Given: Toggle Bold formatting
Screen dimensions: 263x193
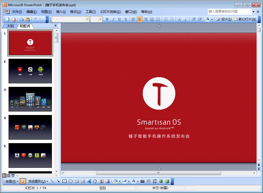Looking at the screenshot, I should 107,19.
